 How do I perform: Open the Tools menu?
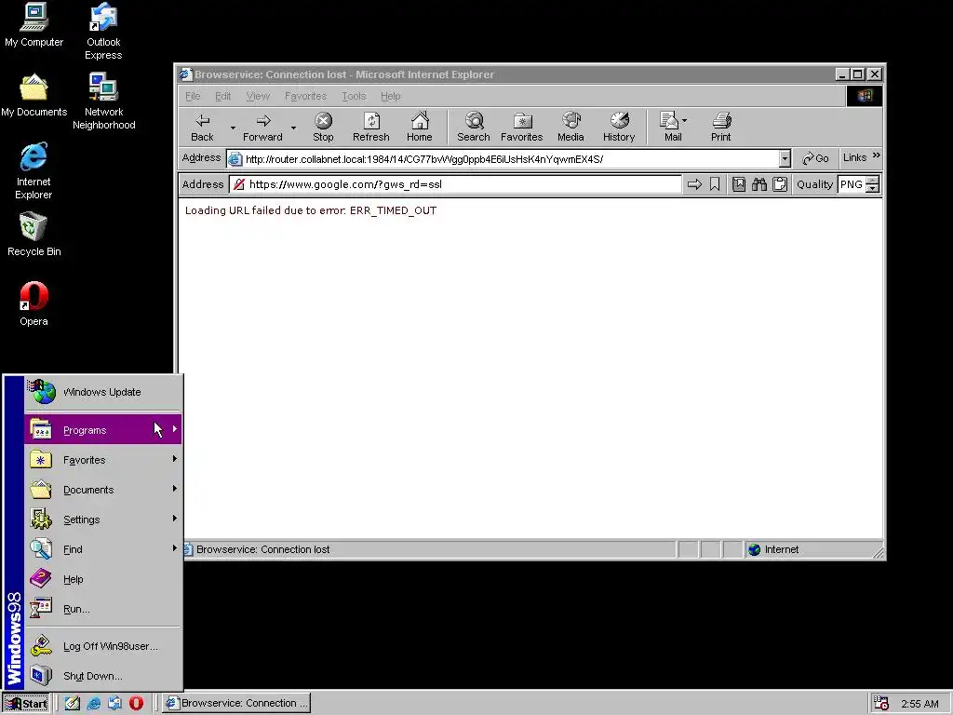click(x=354, y=96)
